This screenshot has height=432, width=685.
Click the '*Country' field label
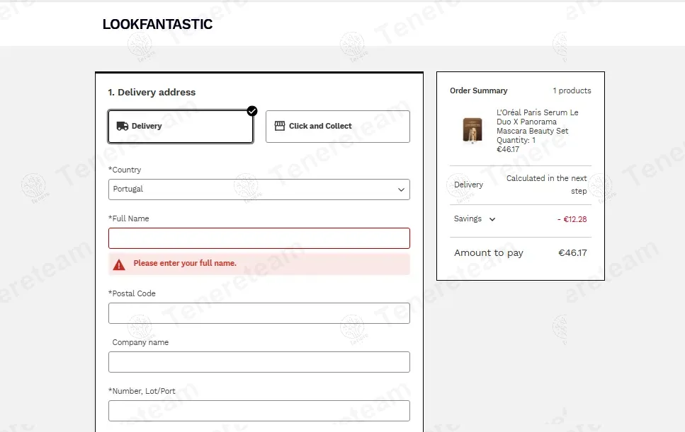point(125,170)
